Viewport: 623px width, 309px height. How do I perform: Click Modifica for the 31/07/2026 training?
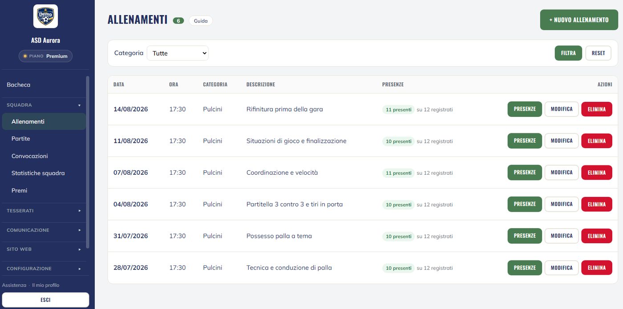(x=562, y=236)
